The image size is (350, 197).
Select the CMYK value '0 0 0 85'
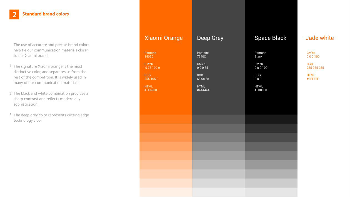click(202, 68)
